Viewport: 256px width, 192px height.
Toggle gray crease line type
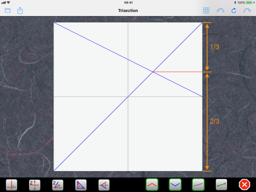click(x=198, y=184)
